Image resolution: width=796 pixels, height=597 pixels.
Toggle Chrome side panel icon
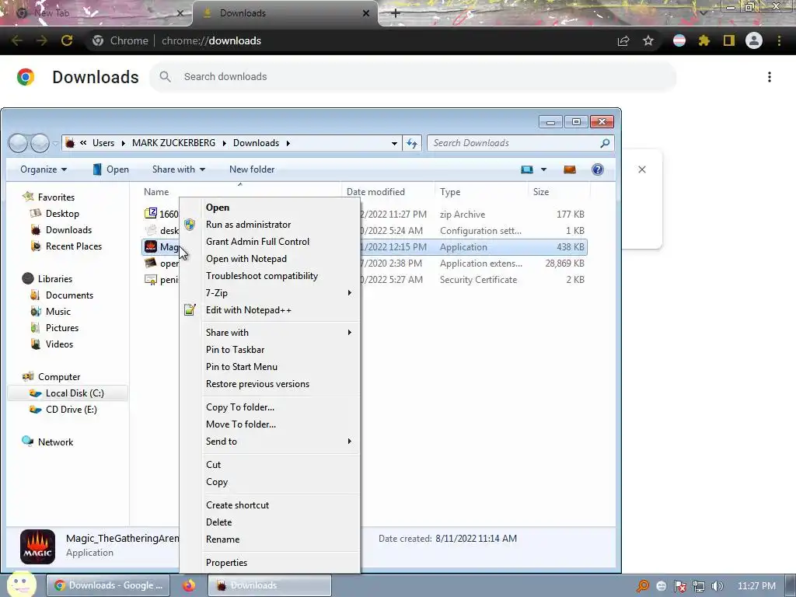pyautogui.click(x=729, y=40)
